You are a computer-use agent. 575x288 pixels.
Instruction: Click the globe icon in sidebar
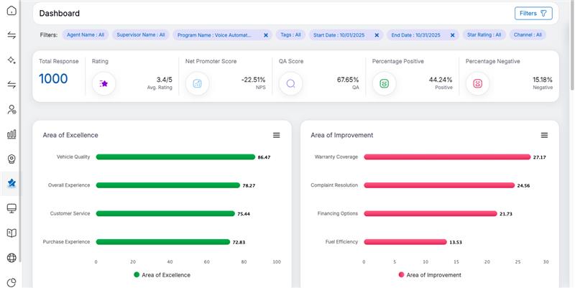click(11, 258)
